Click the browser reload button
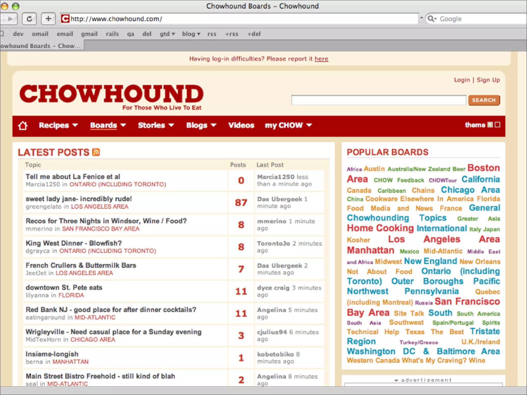 [29, 19]
